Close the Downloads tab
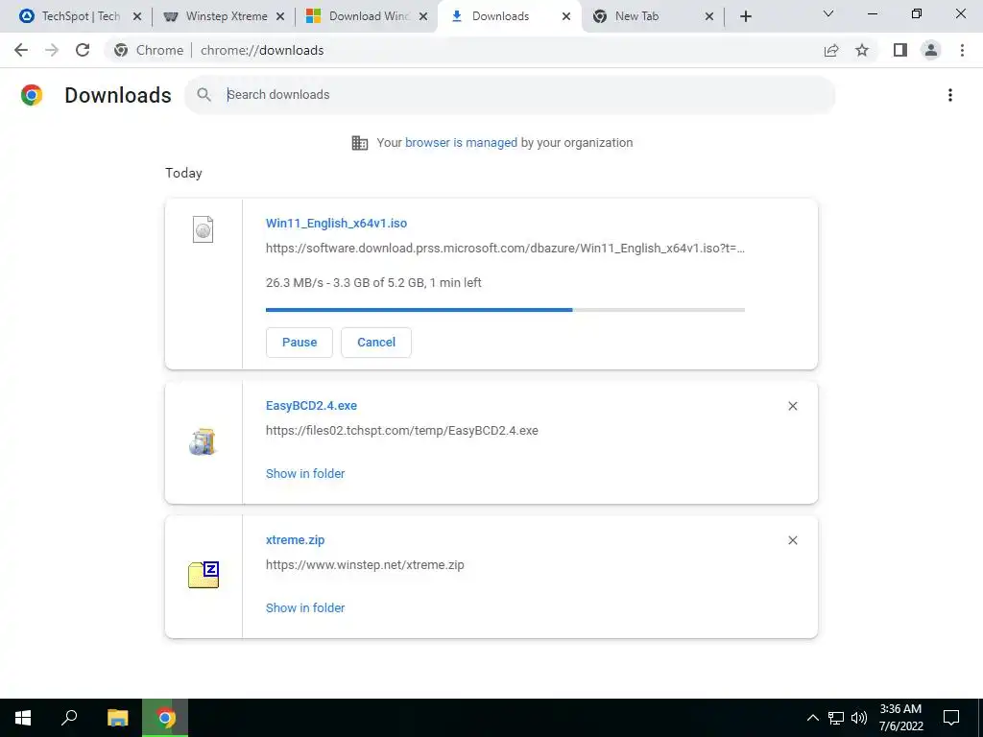This screenshot has width=983, height=737. point(566,16)
